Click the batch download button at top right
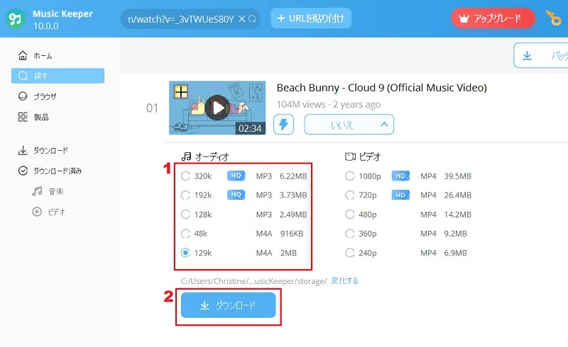The image size is (568, 347). coord(541,55)
